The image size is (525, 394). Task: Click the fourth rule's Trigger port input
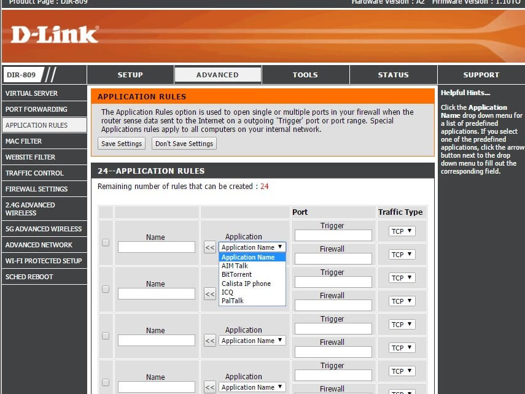coord(333,375)
